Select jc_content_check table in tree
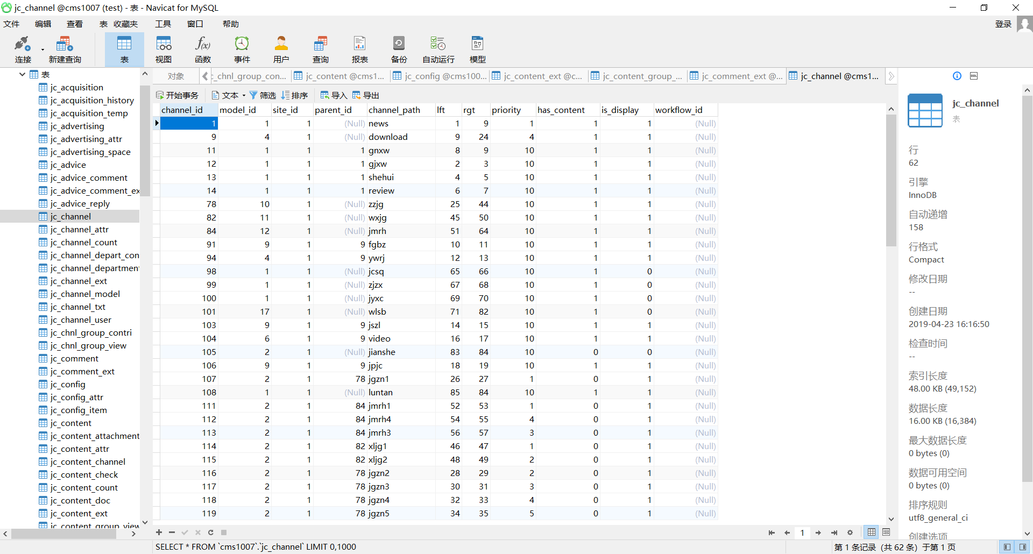The image size is (1033, 554). (x=84, y=474)
